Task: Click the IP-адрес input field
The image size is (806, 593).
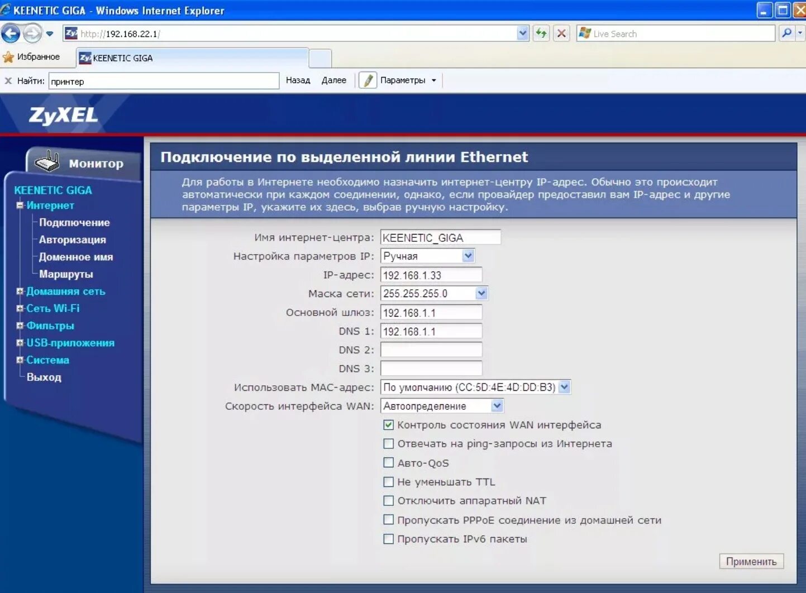Action: coord(431,275)
